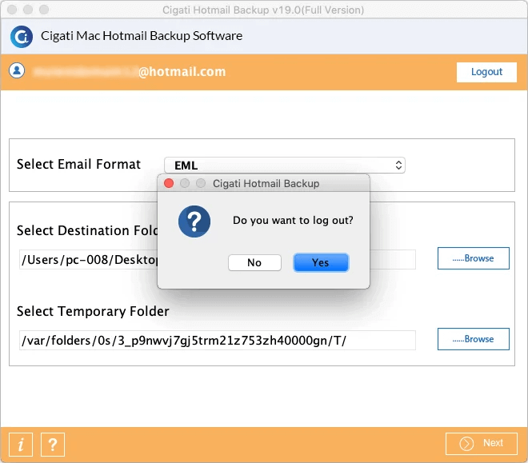
Task: Open the EML email format dropdown
Action: [285, 166]
